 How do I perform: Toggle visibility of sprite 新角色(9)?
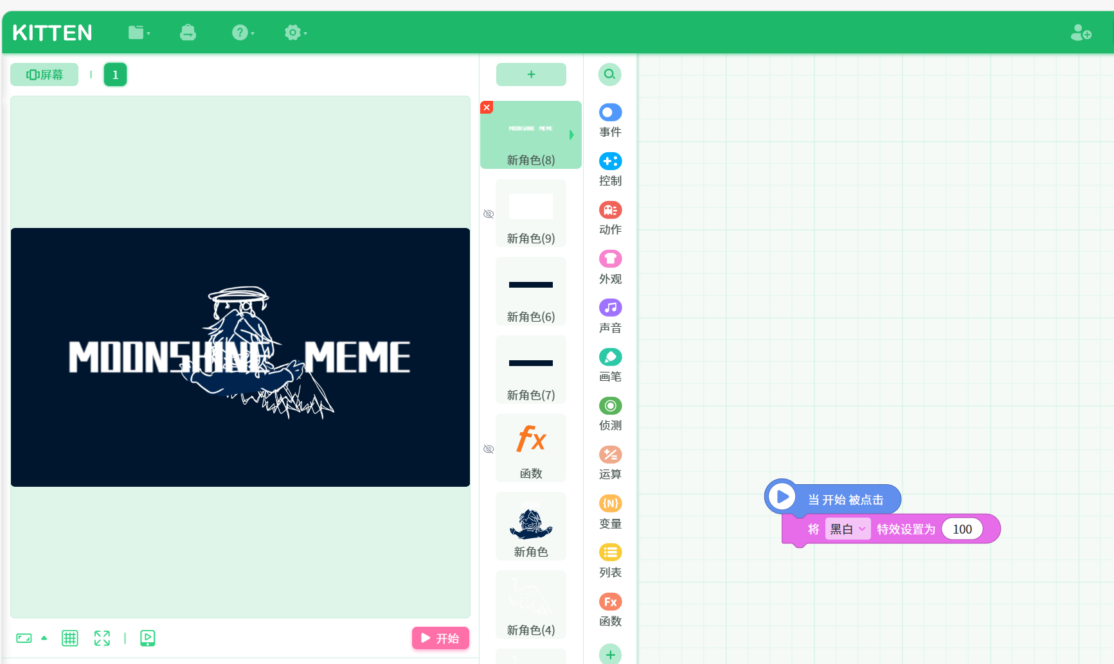point(489,214)
